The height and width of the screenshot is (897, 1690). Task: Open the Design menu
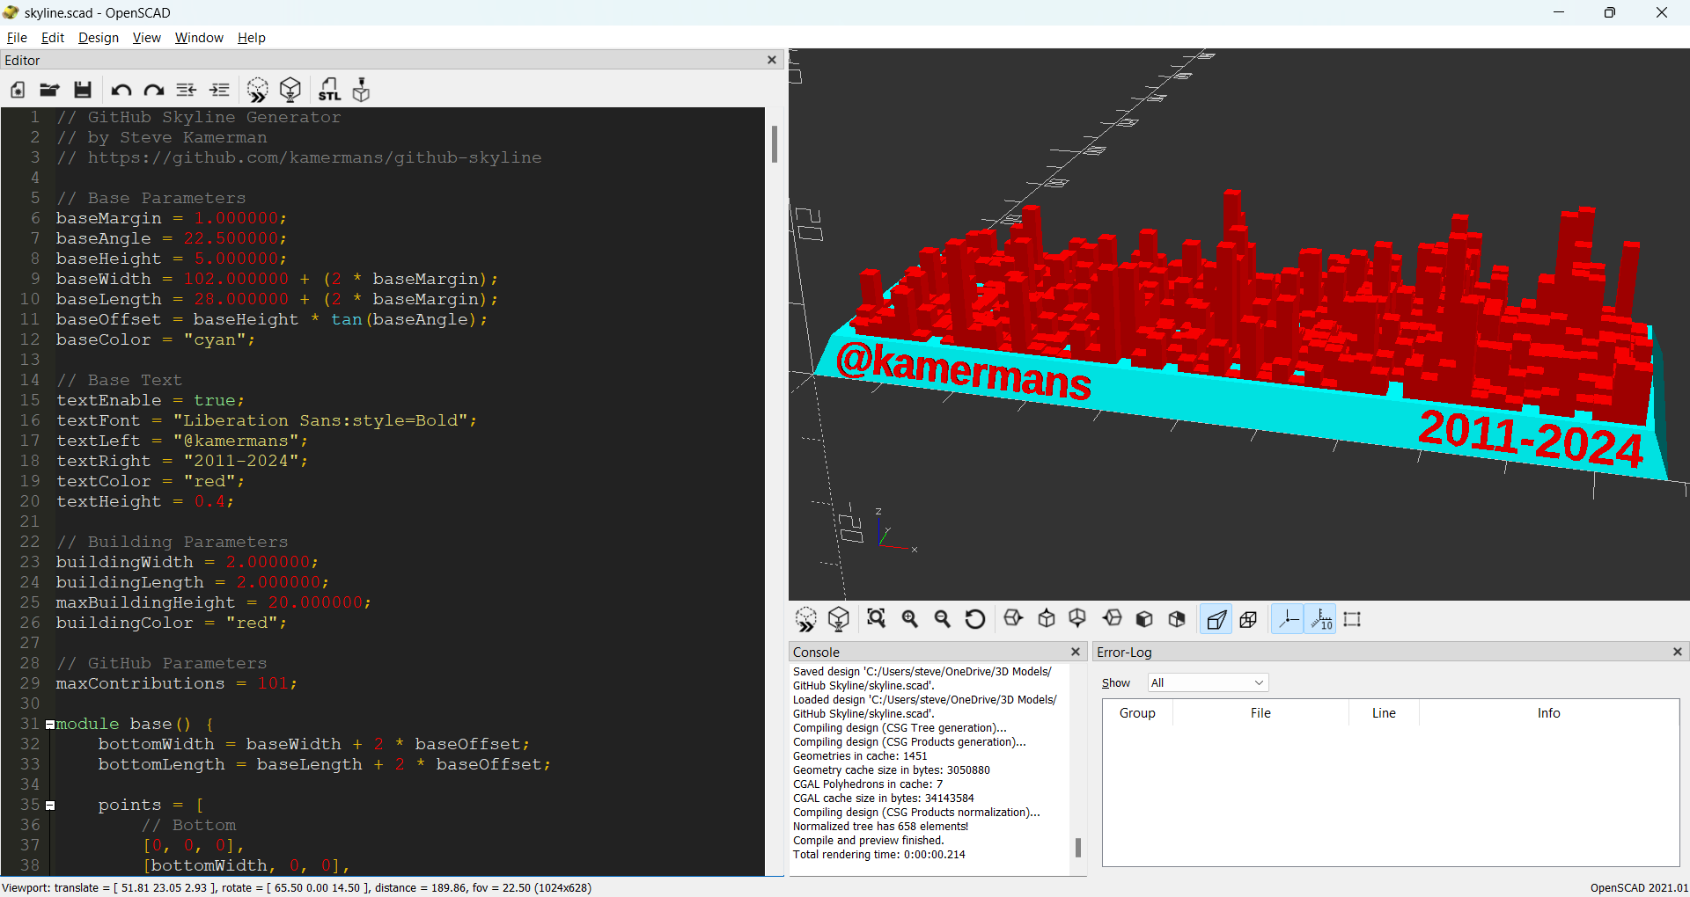point(99,38)
